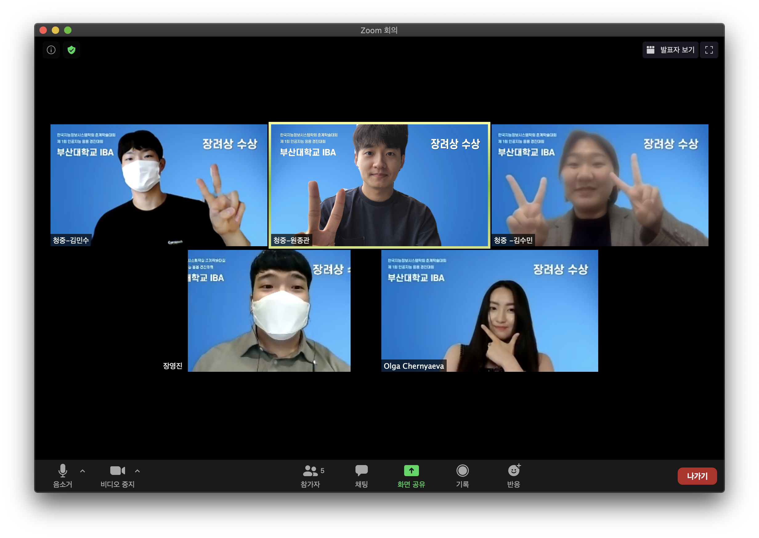Expand video options arrow beside 비디오 중지

[x=137, y=471]
